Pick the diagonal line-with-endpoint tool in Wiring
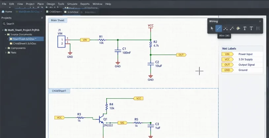 (x=232, y=29)
